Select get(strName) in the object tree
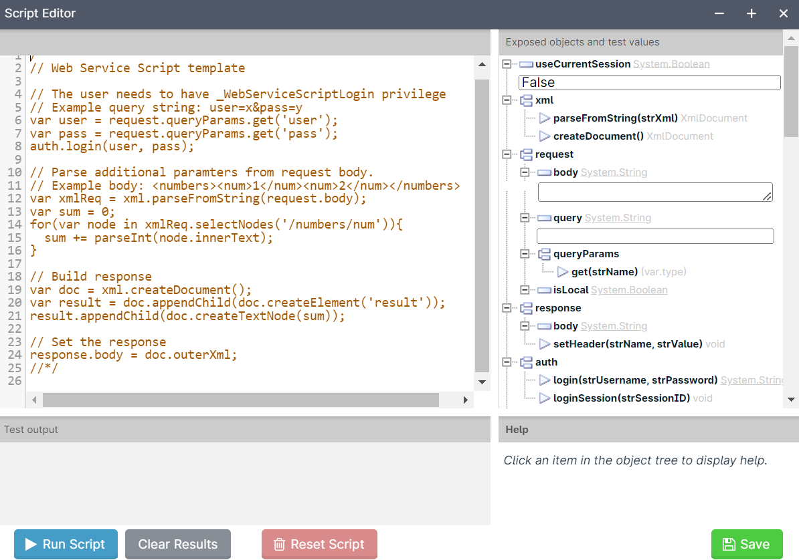Viewport: 799px width, 560px height. pyautogui.click(x=605, y=272)
